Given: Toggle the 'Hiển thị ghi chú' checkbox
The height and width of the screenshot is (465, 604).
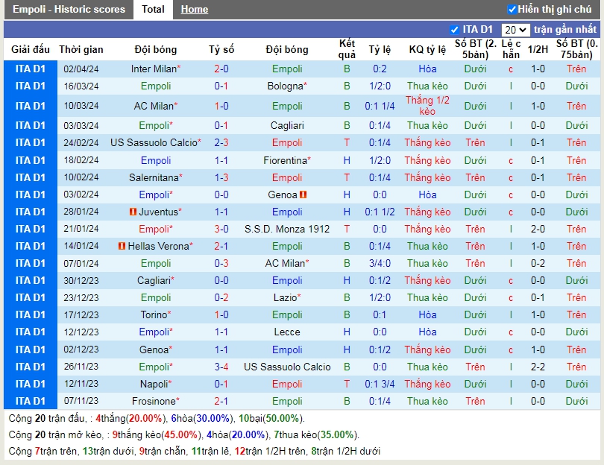Looking at the screenshot, I should click(x=512, y=10).
